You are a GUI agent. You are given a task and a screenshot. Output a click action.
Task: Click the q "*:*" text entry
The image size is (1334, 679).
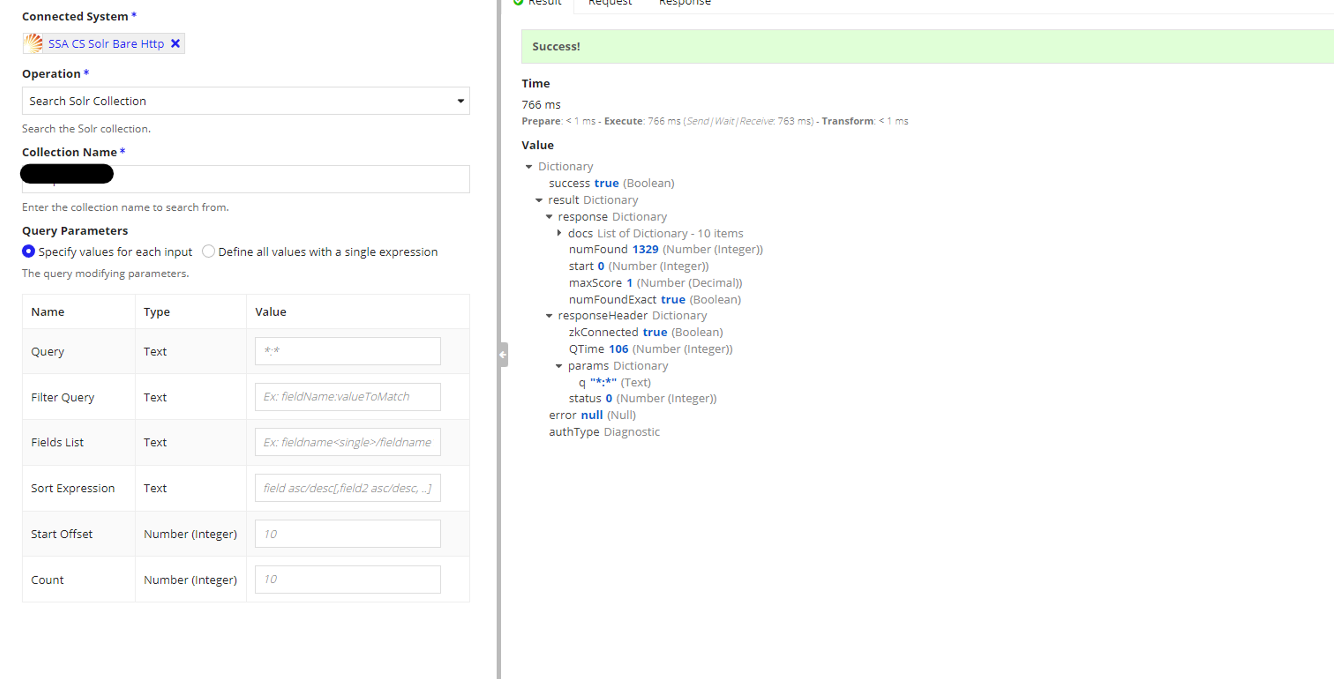coord(615,383)
